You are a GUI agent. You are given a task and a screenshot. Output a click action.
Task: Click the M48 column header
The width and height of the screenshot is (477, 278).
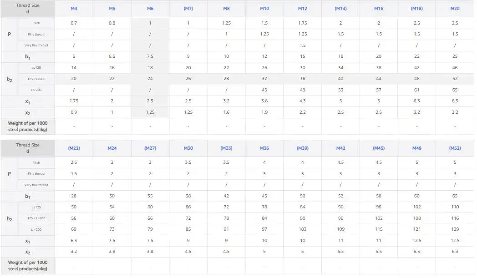(417, 148)
